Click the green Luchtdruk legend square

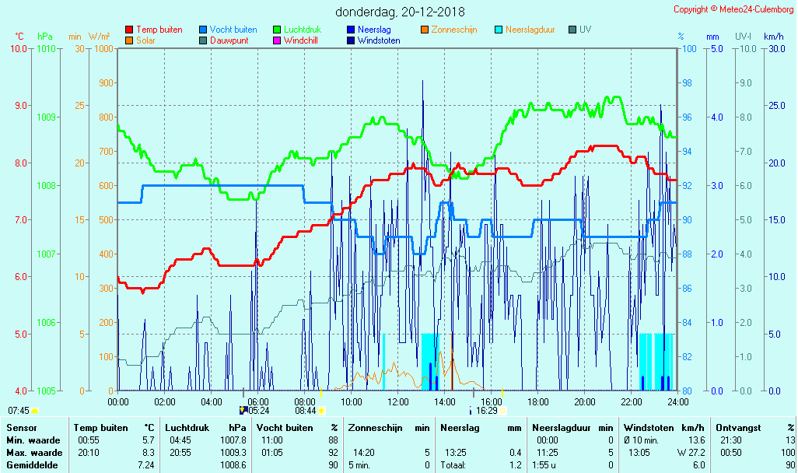(277, 30)
